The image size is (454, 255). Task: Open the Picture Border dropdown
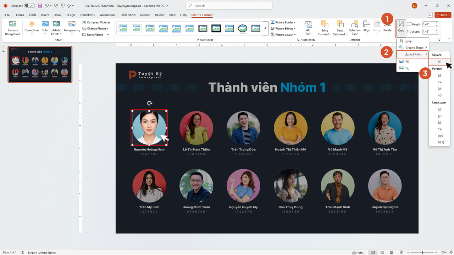[283, 22]
